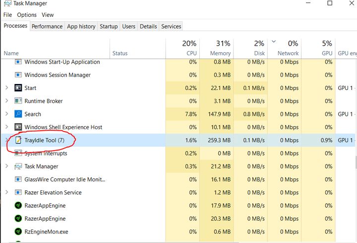The height and width of the screenshot is (243, 357).
Task: Click the Windows Shell Experience Host icon
Action: [x=18, y=127]
